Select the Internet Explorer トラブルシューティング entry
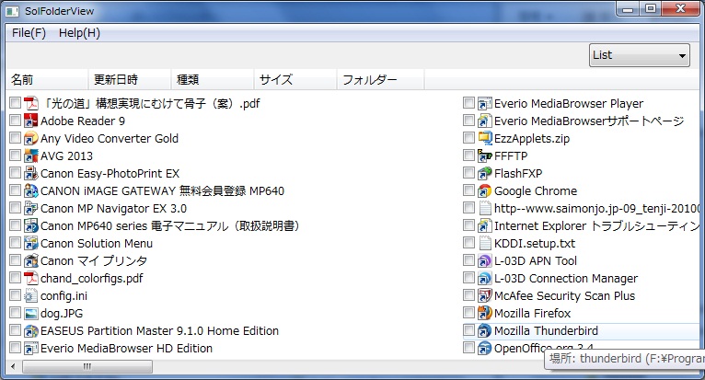705x380 pixels. point(597,225)
